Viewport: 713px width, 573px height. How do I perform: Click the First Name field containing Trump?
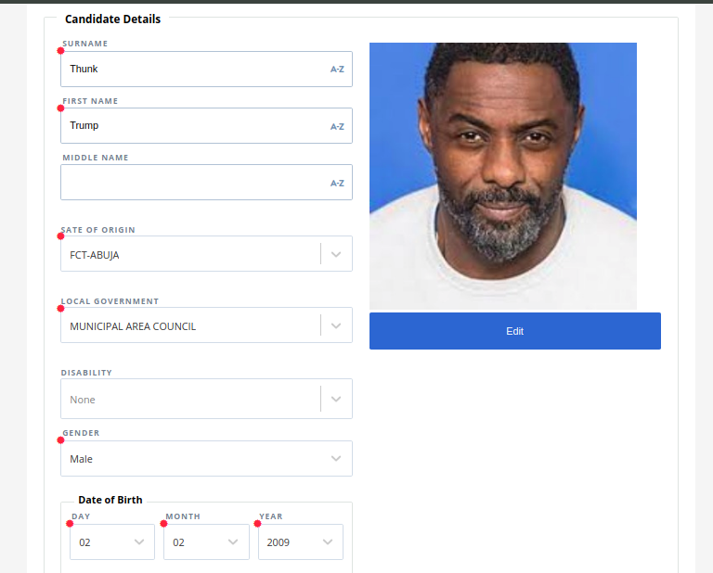point(190,126)
